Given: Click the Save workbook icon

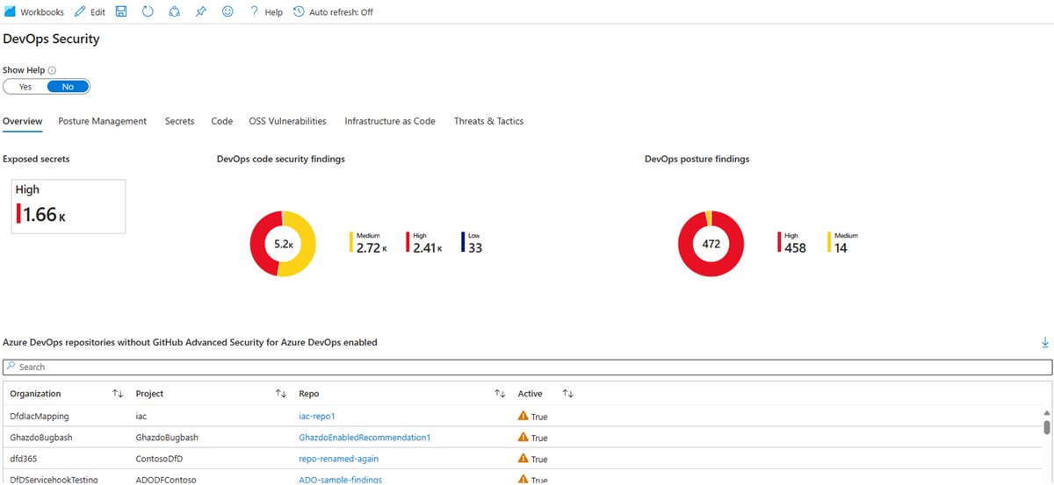Looking at the screenshot, I should point(121,12).
